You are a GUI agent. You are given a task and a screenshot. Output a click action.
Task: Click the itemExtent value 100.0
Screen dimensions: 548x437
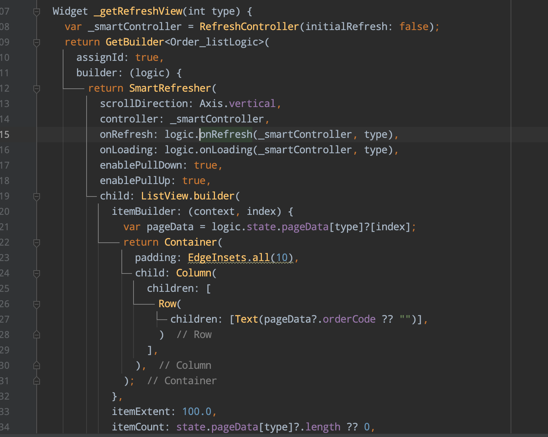tap(198, 411)
